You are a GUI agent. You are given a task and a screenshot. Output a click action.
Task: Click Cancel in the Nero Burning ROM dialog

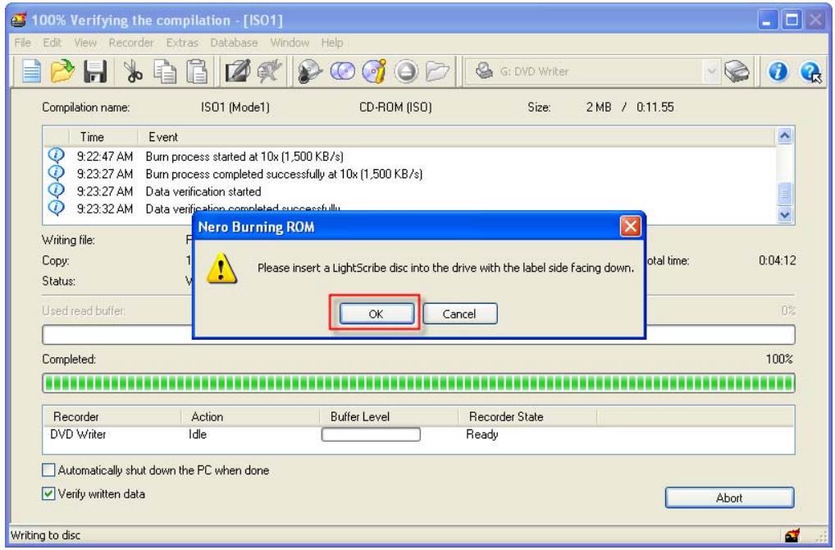[x=459, y=314]
